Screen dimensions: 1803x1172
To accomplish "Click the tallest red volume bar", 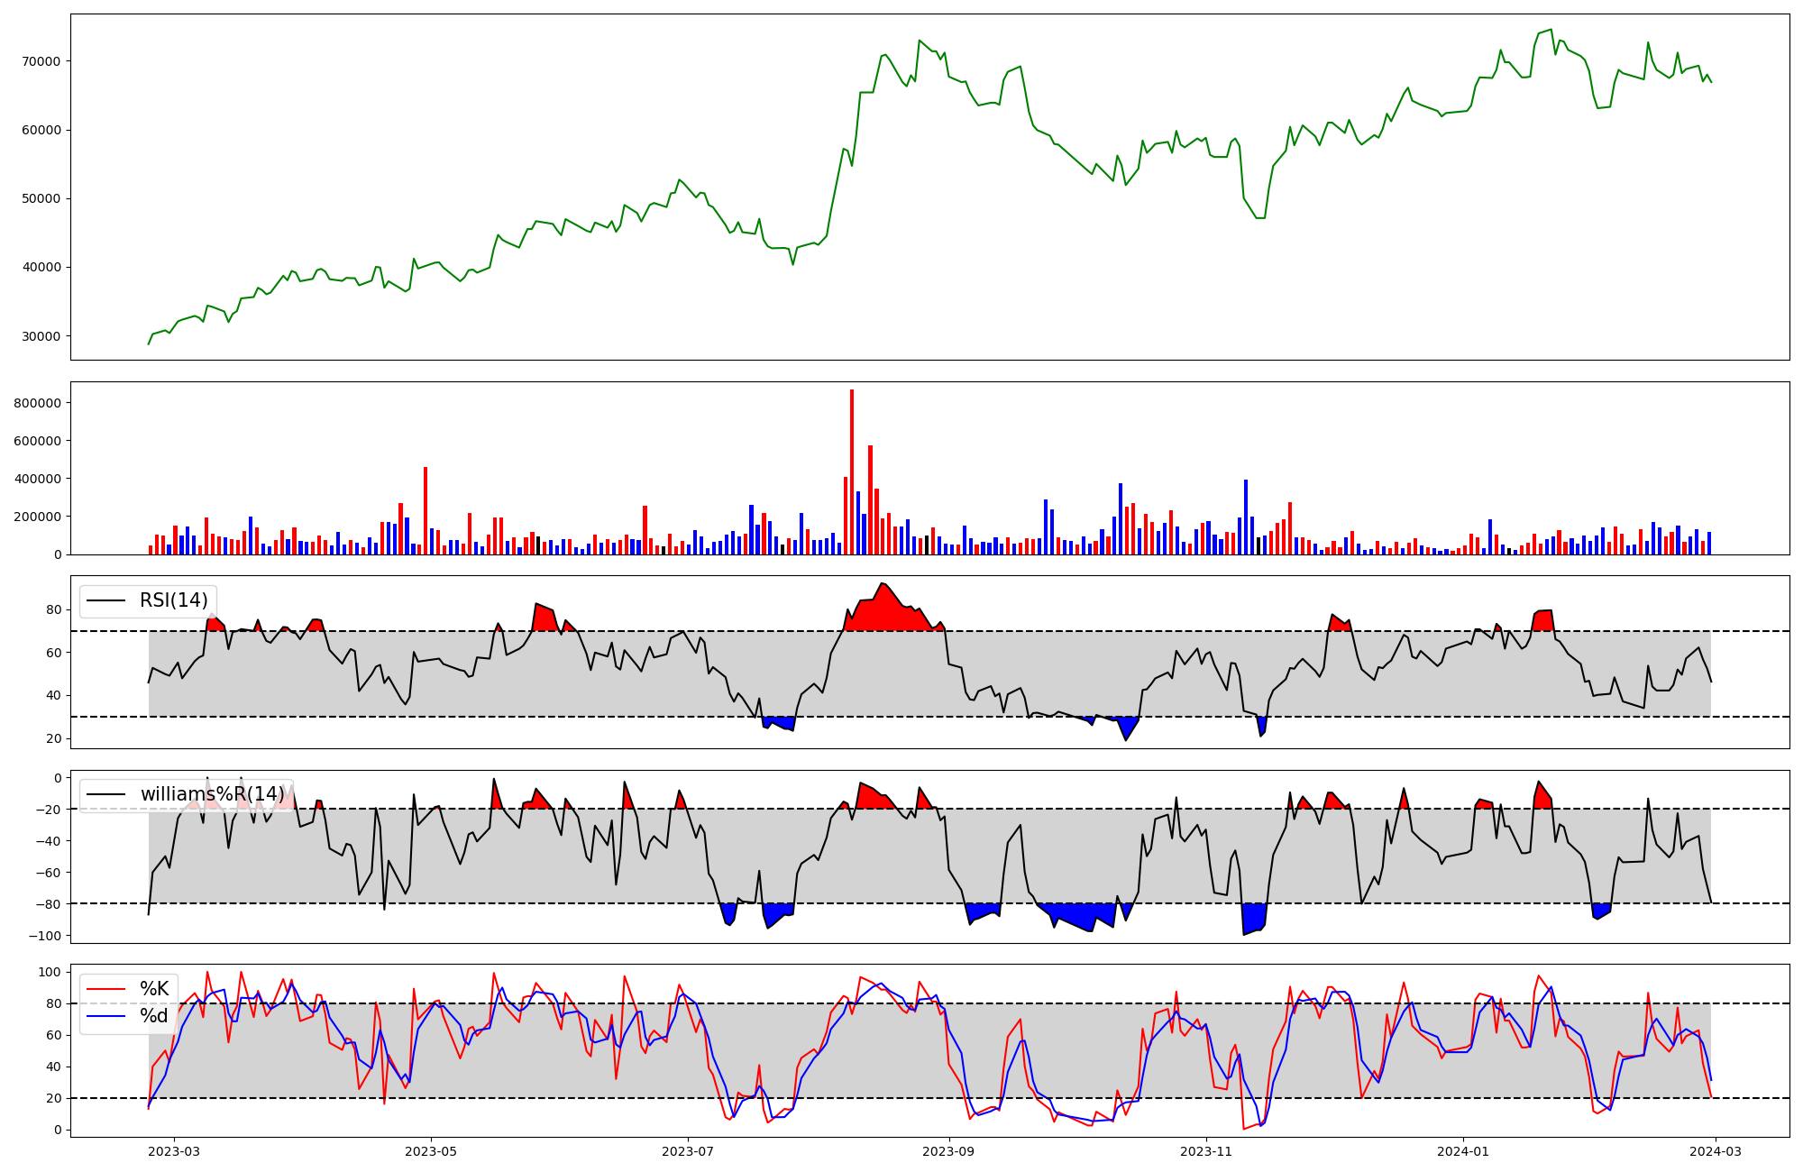I will [851, 472].
